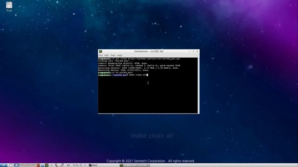Screen dimensions: 298x167
Task: Maximize the terminal window
Action: [x=194, y=51]
